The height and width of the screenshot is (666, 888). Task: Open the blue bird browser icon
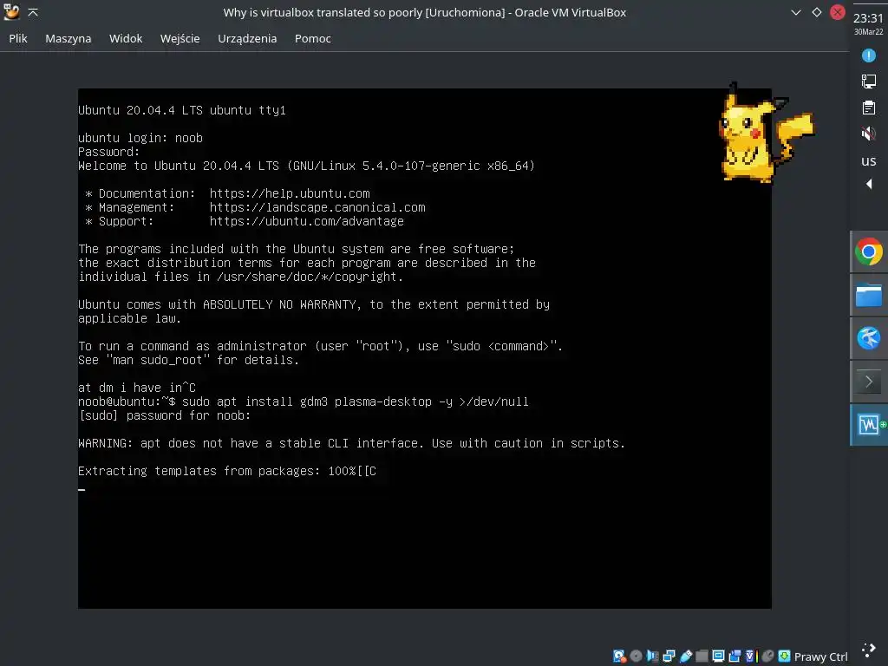pos(869,338)
